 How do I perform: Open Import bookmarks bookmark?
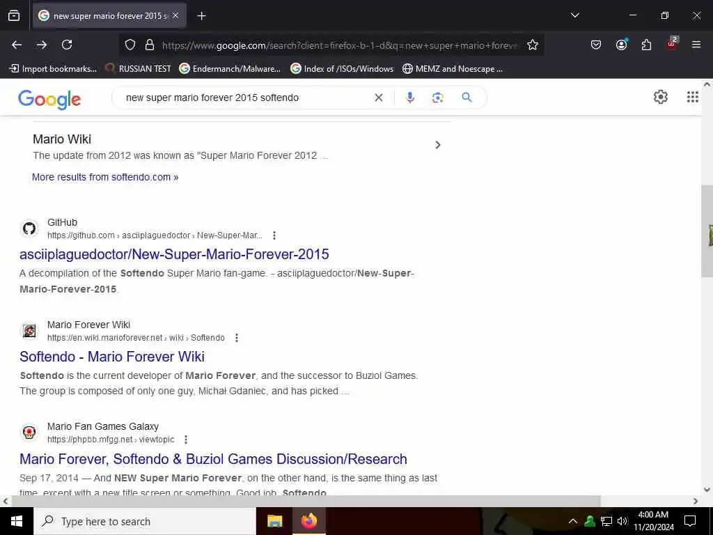pyautogui.click(x=53, y=69)
